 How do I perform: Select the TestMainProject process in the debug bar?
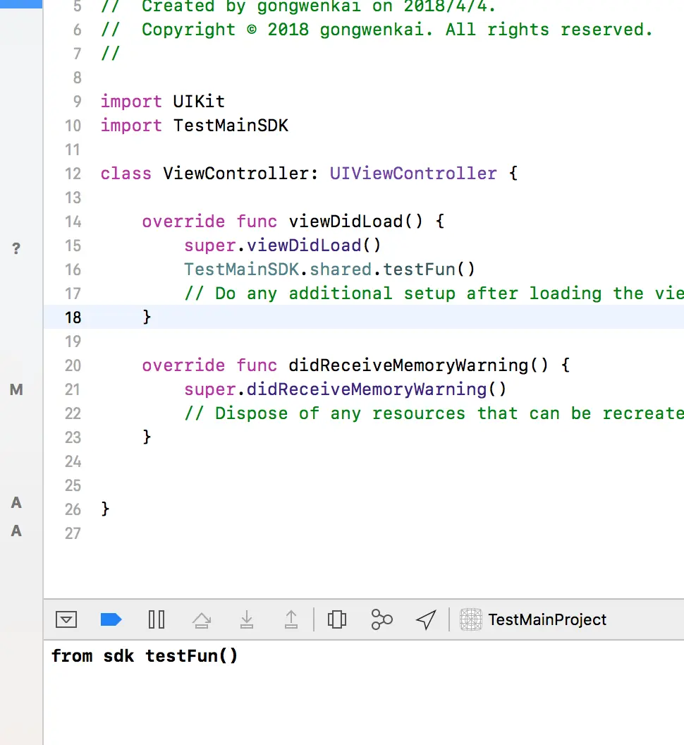[x=533, y=619]
